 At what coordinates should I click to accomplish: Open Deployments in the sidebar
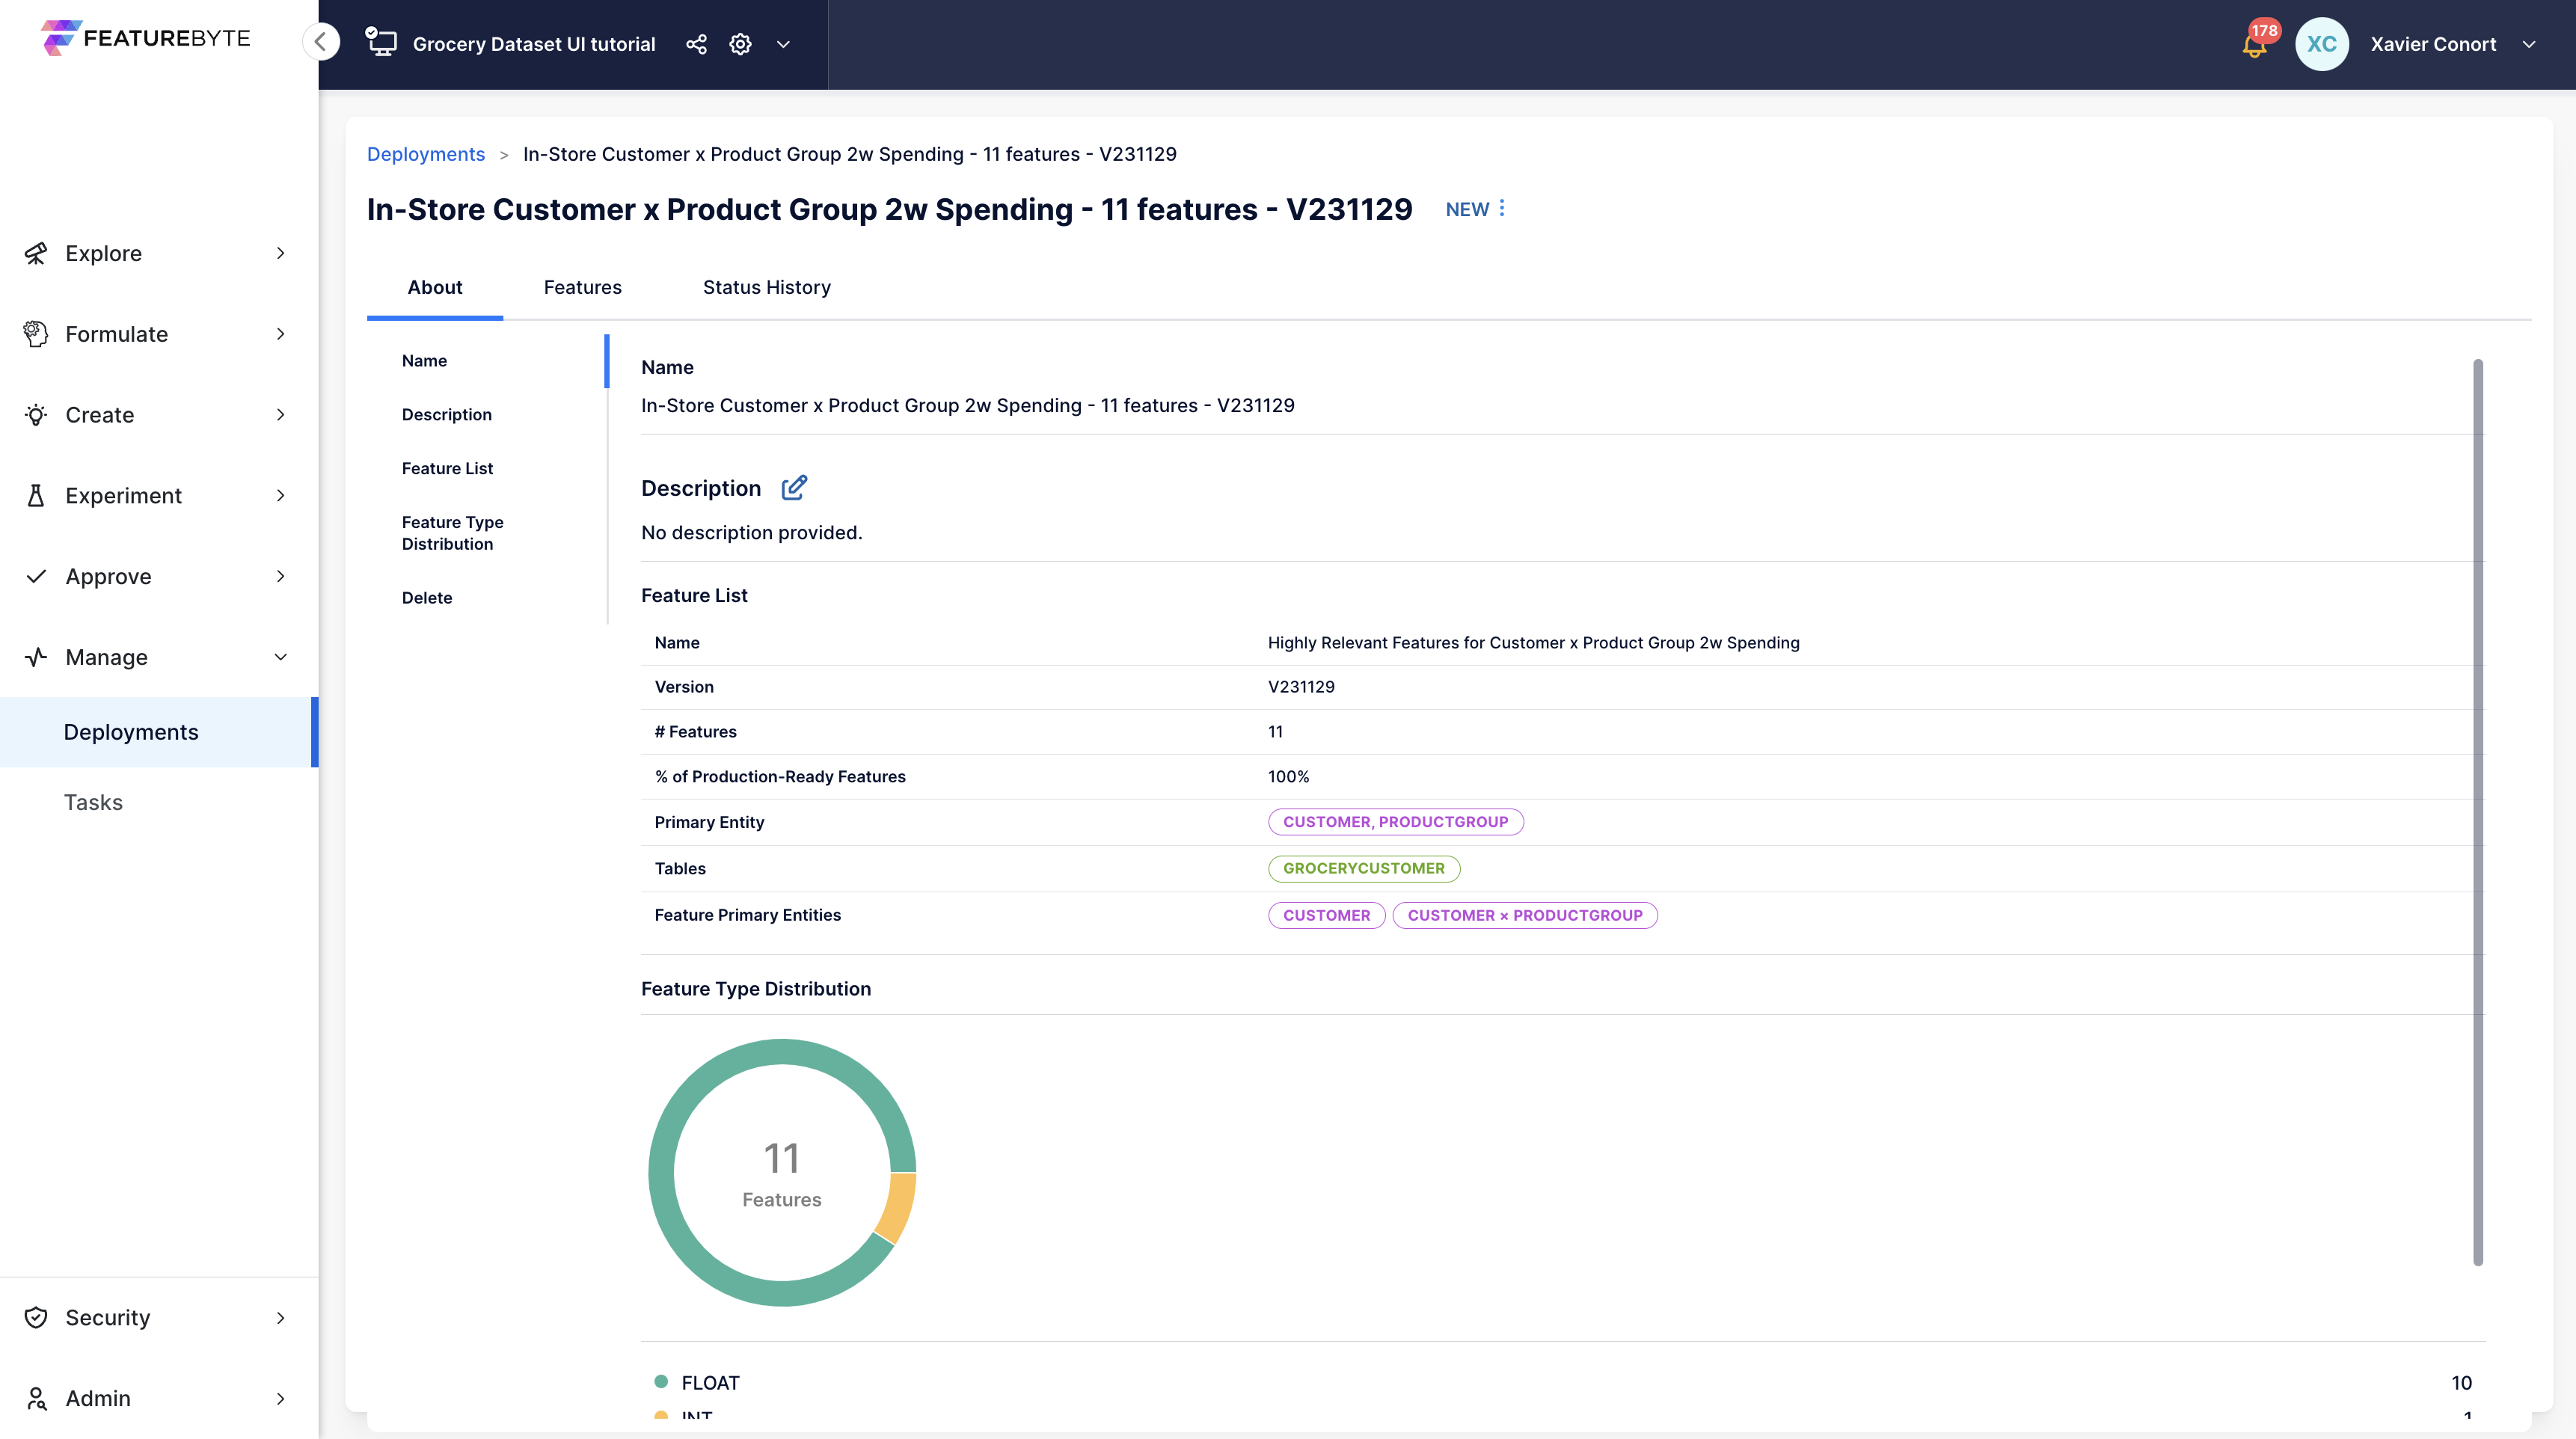tap(158, 732)
